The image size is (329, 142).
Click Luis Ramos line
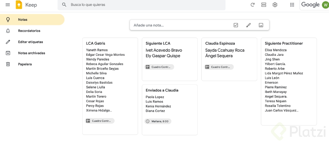[x=154, y=101]
